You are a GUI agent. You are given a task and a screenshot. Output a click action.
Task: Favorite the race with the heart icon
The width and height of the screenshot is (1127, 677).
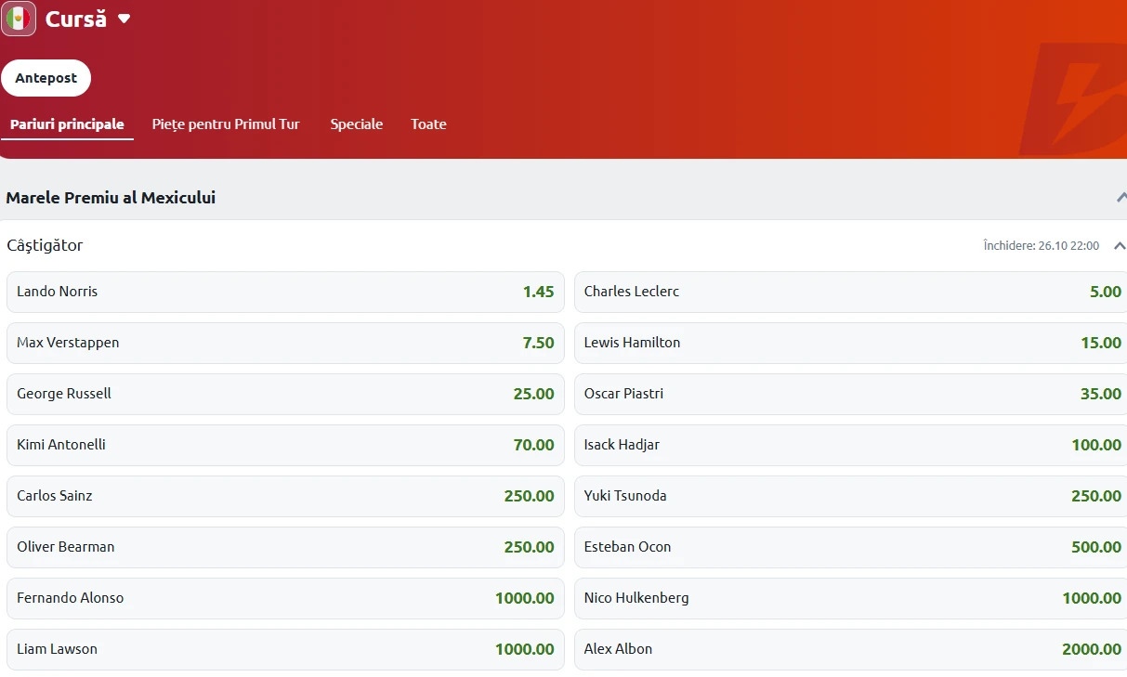point(124,19)
